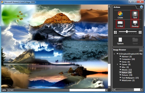This screenshot has width=145, height=93.
Task: Open the Options icon
Action: pos(120,41)
